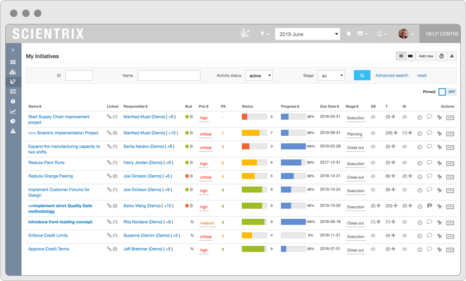This screenshot has width=466, height=281.
Task: Open more actions for Approve Credit Terms
Action: click(x=450, y=250)
